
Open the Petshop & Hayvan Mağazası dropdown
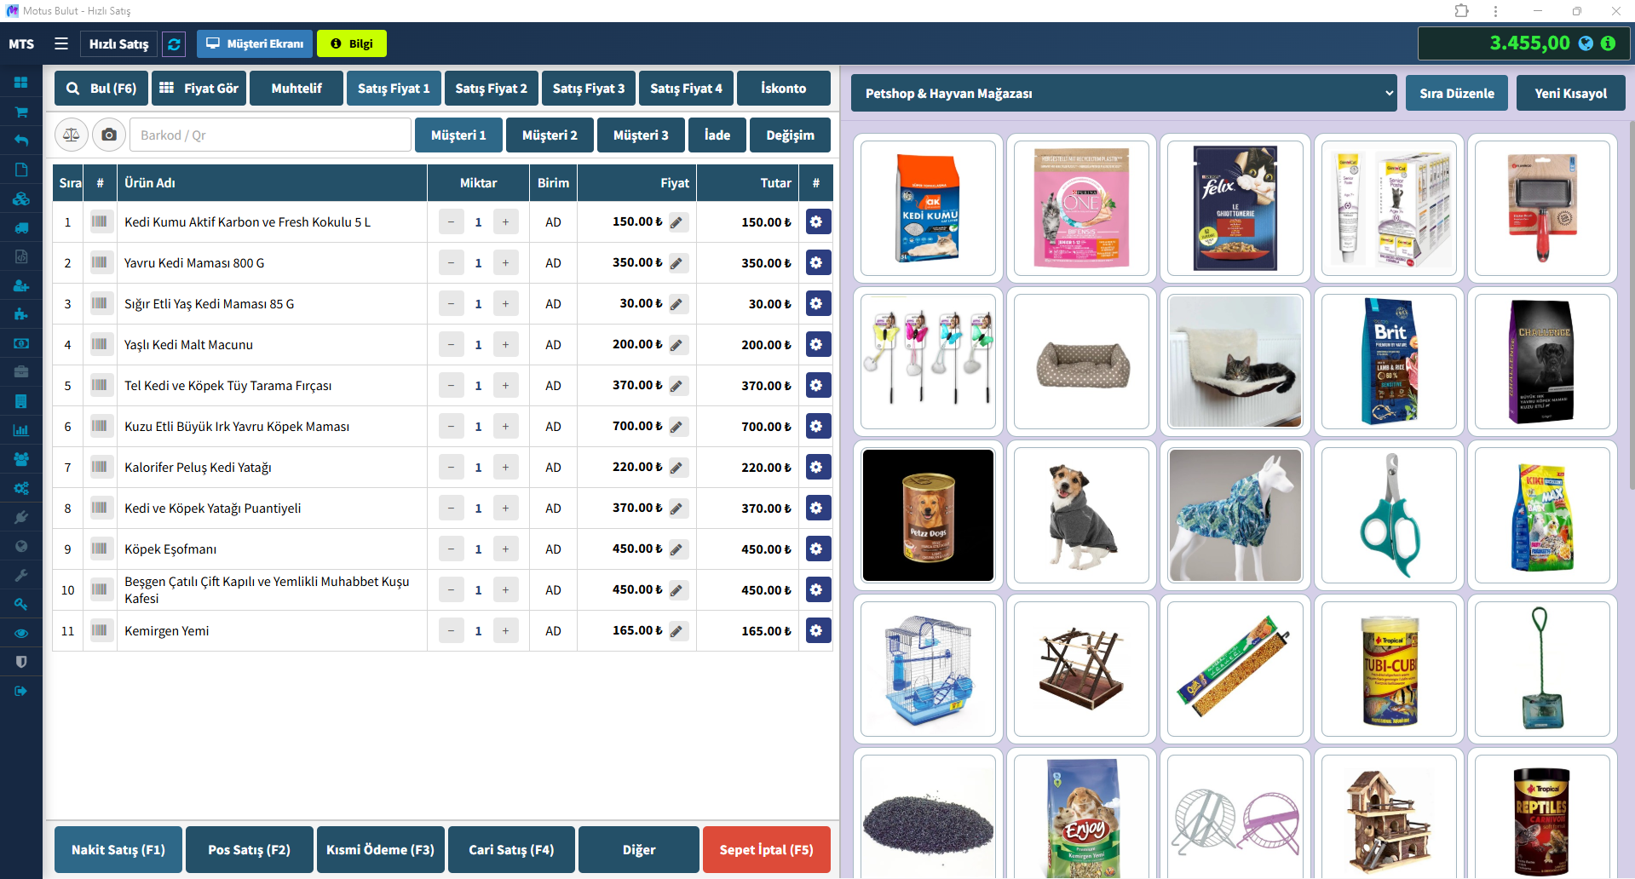(x=1123, y=93)
